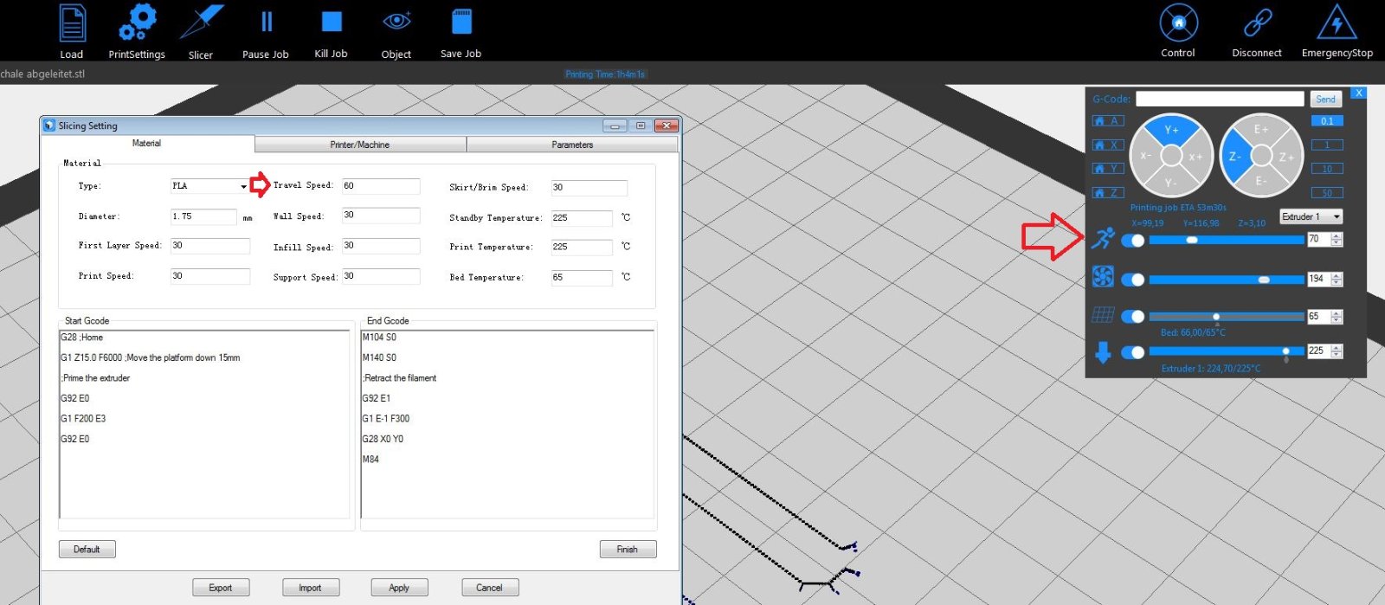The height and width of the screenshot is (605, 1385).
Task: Jog the head in Y- direction
Action: [1170, 183]
